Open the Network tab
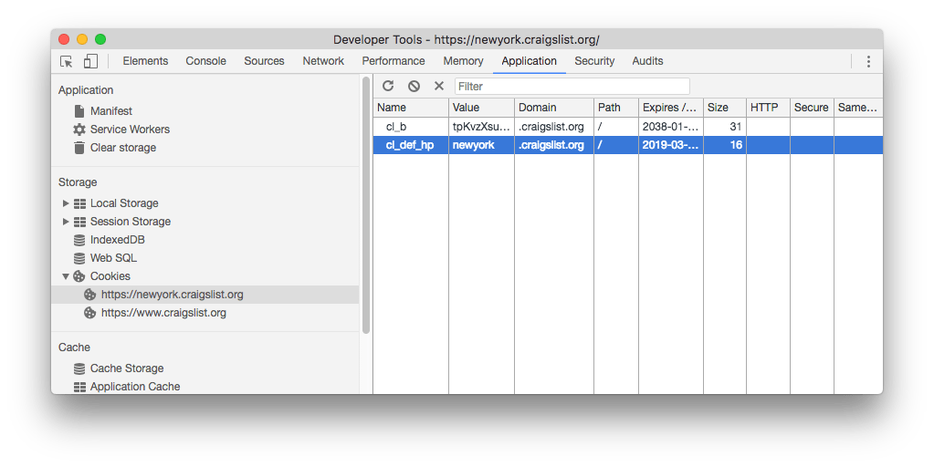 coord(323,61)
